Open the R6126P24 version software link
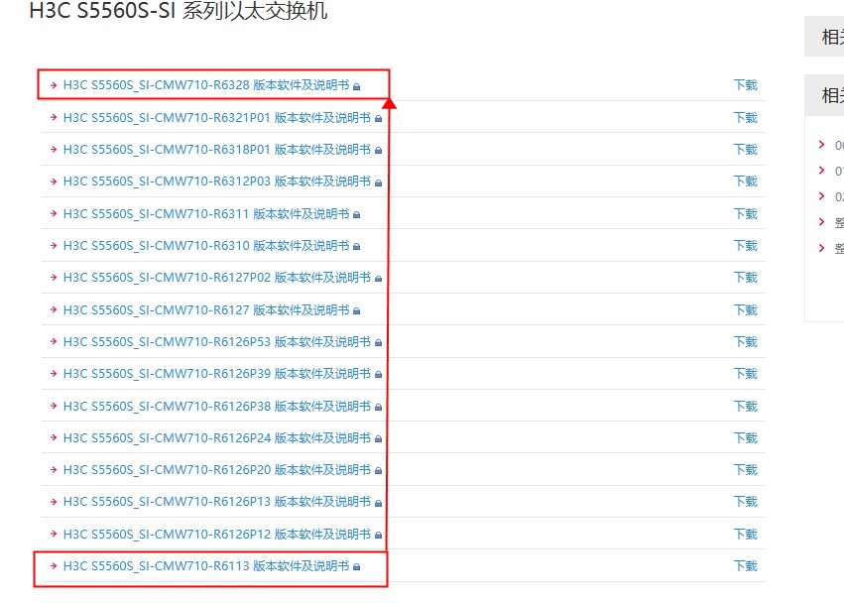This screenshot has height=603, width=844. (217, 437)
